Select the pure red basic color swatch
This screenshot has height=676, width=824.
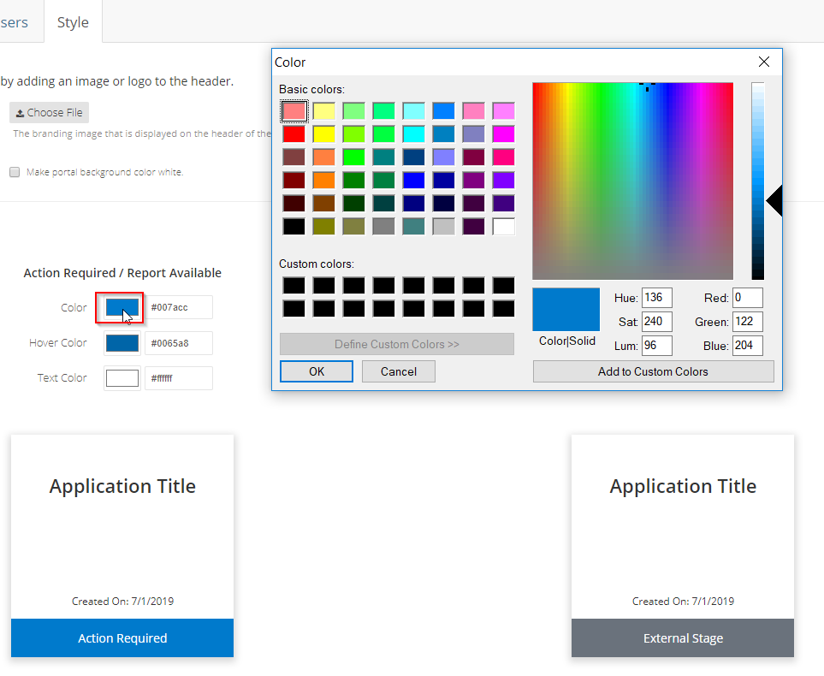point(293,134)
